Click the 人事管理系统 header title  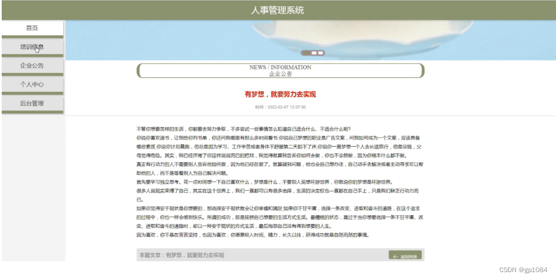point(277,10)
